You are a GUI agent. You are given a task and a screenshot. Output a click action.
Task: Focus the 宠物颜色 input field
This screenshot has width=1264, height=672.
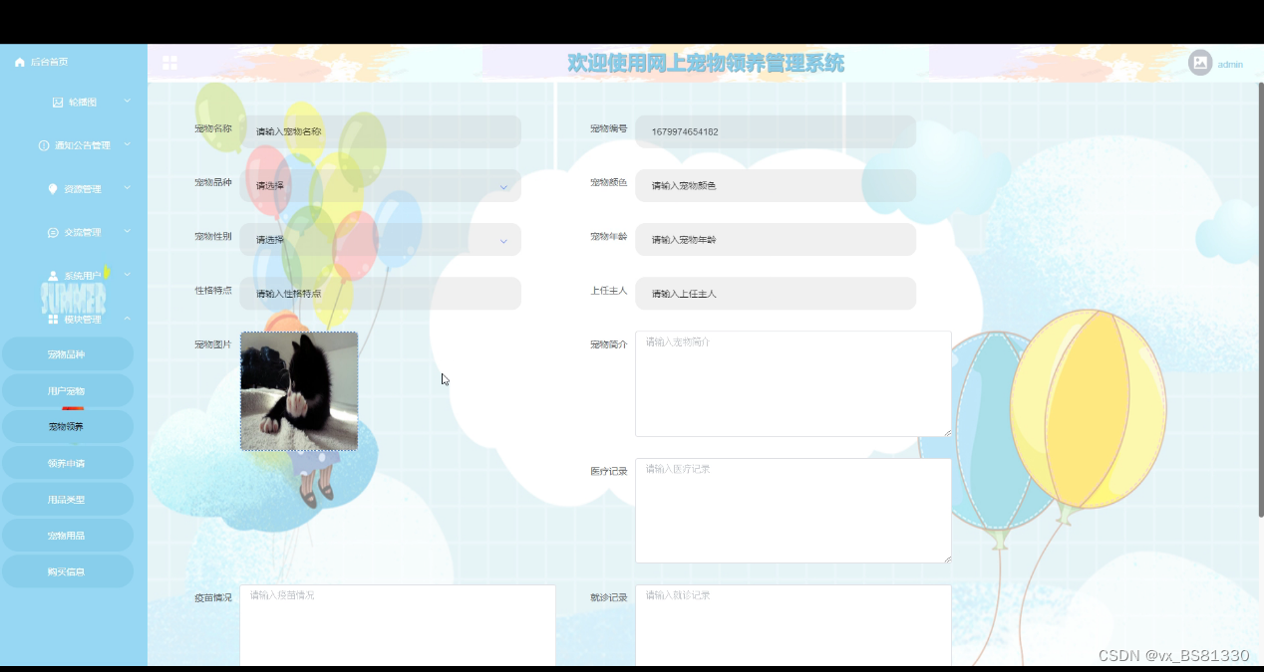pyautogui.click(x=776, y=185)
